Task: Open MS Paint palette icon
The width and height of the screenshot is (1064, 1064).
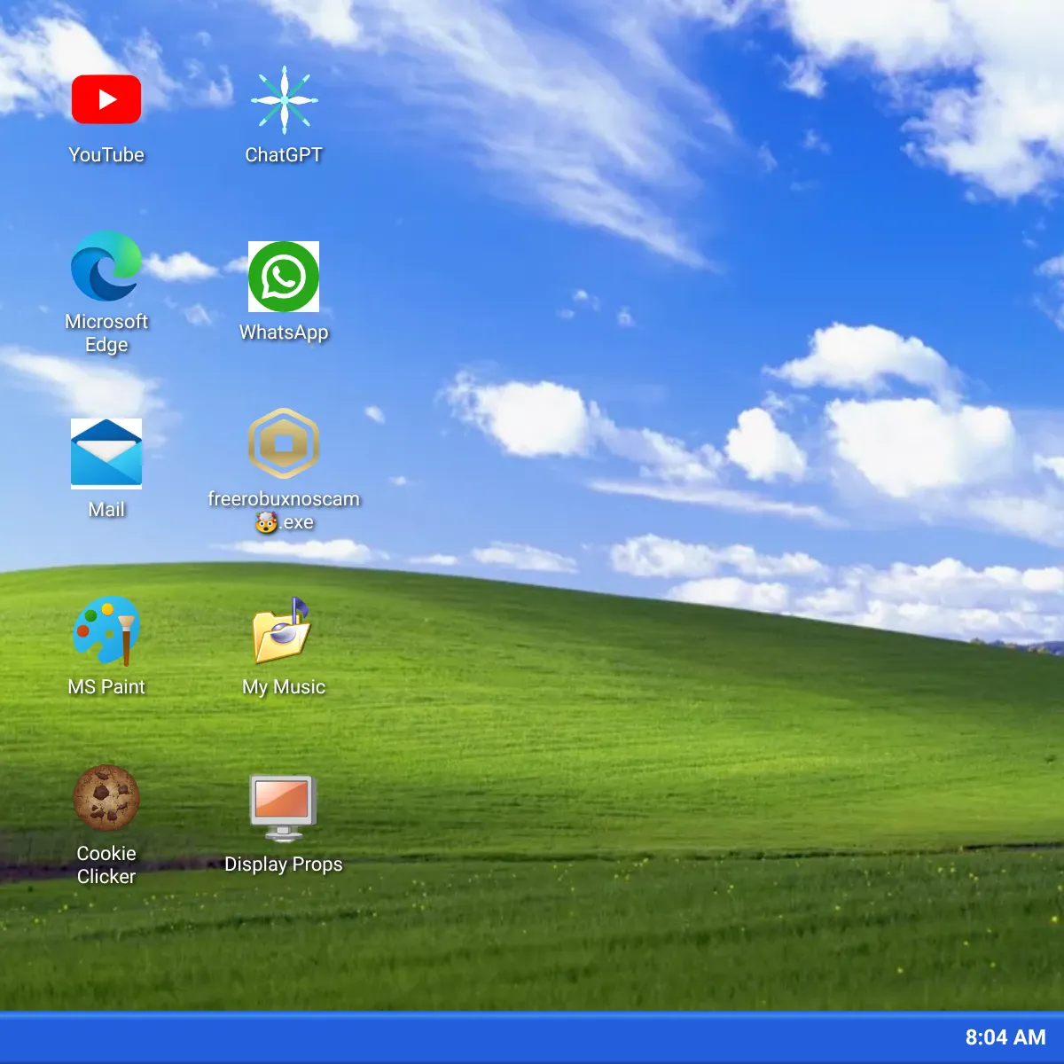Action: click(106, 631)
